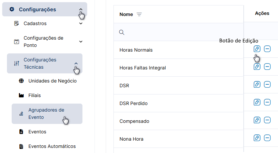The image size is (278, 153).
Task: Expand Configurações de Ponto chevron
Action: pos(81,41)
